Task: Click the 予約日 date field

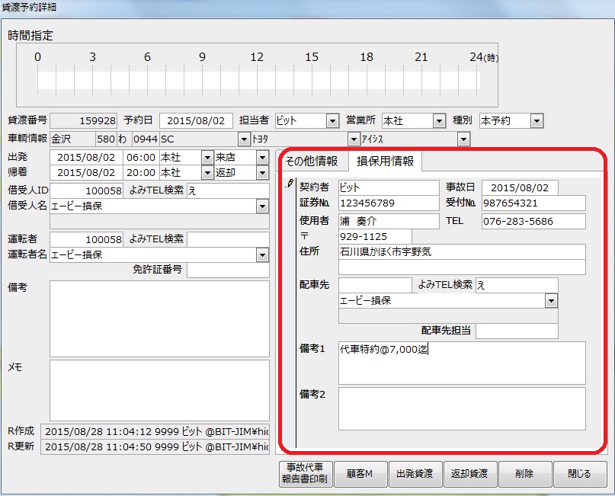Action: 196,121
